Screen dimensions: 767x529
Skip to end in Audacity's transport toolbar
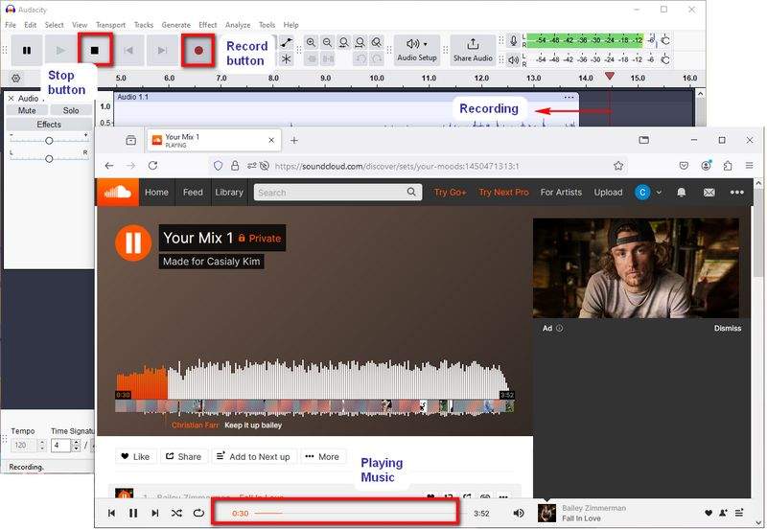[x=162, y=50]
